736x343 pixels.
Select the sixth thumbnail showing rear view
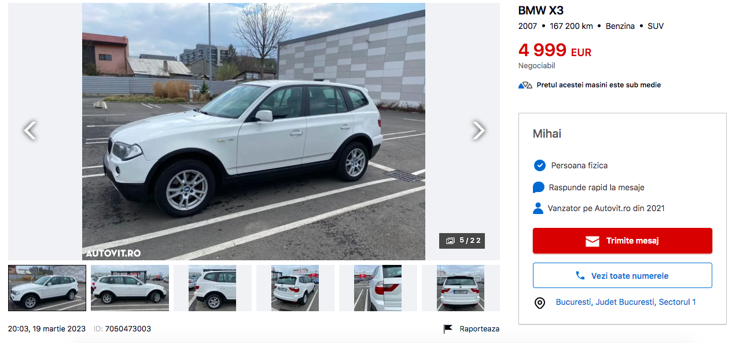(x=461, y=288)
